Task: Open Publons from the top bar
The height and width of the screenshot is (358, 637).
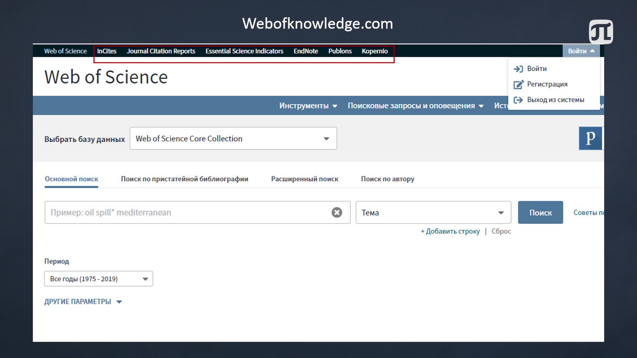Action: click(x=340, y=51)
